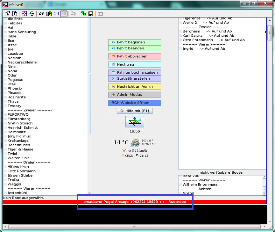This screenshot has height=232, width=275.
Task: Click the Windows start key icon
Action: click(49, 14)
